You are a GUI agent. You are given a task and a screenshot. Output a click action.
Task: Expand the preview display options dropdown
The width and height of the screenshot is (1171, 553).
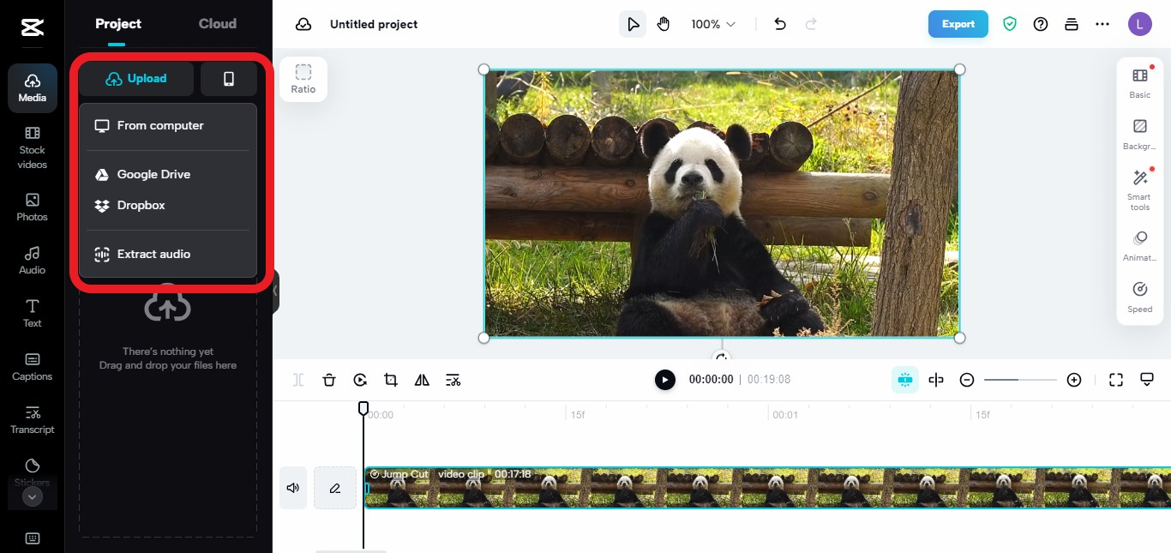point(1147,380)
